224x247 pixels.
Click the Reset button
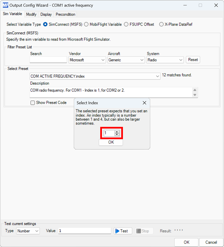(x=193, y=60)
